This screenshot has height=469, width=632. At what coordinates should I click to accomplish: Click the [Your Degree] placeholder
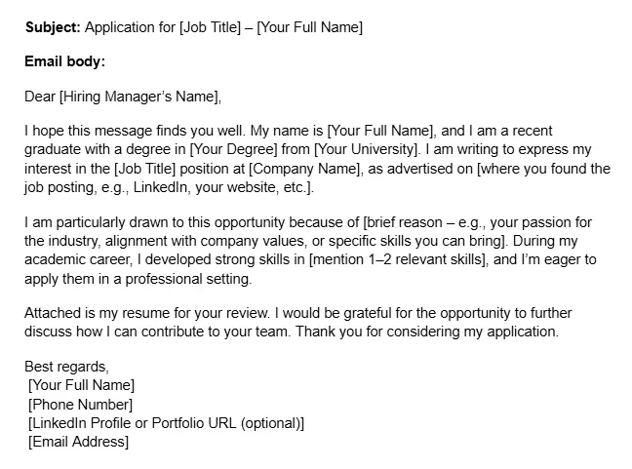pos(233,149)
